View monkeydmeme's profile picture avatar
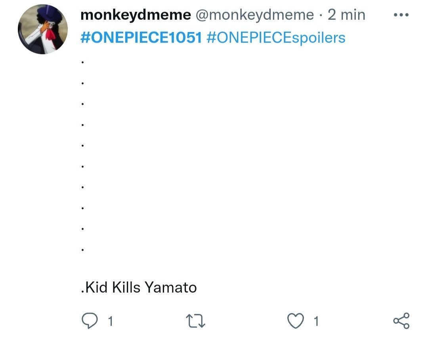 43,29
